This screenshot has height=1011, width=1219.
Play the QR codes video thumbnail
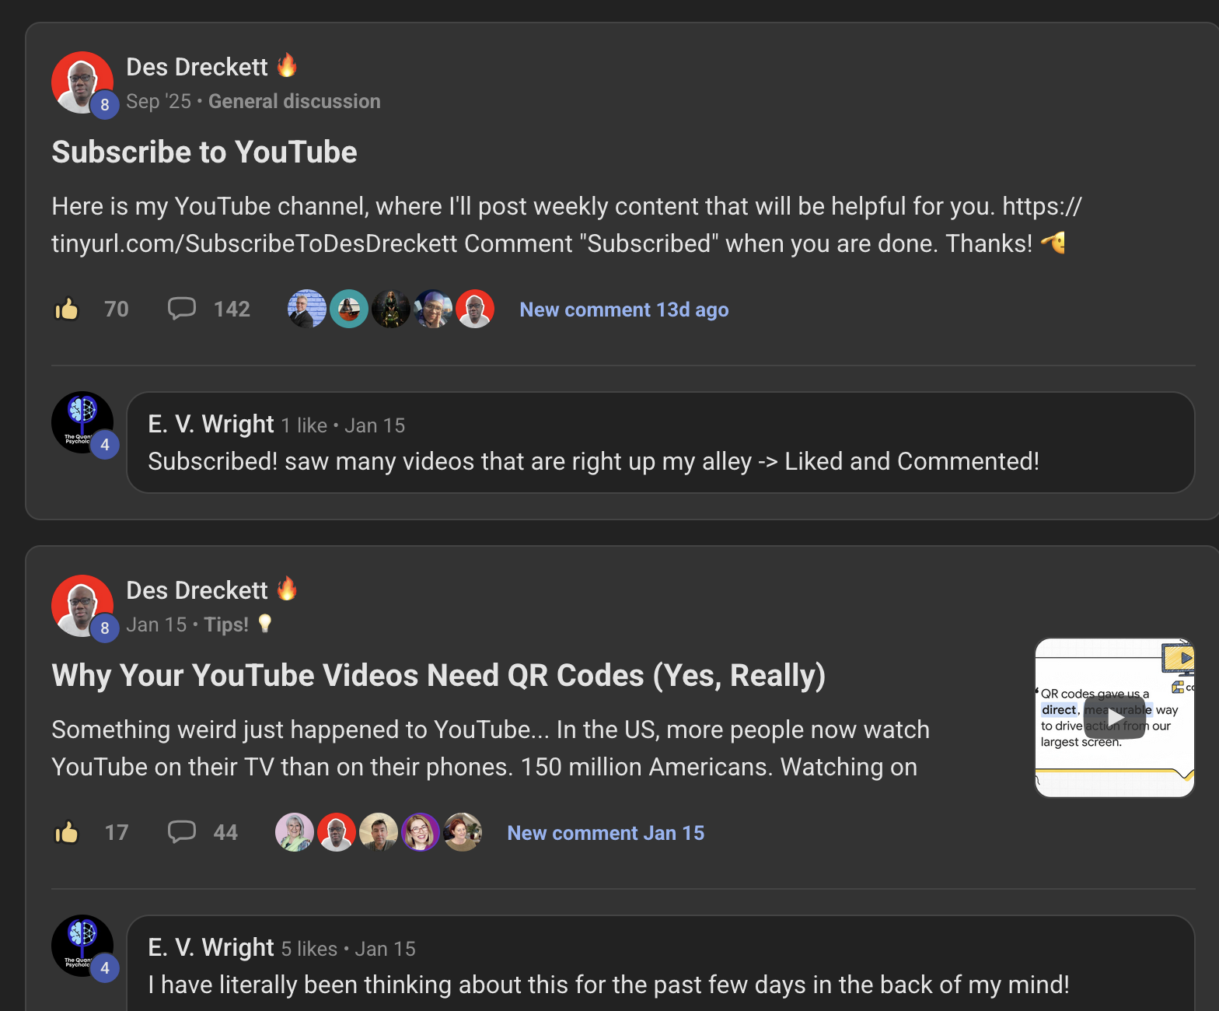click(x=1114, y=718)
